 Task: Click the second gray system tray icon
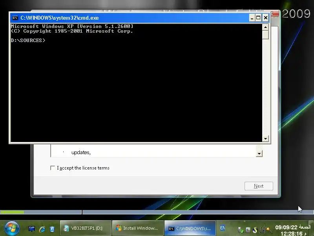coord(248,230)
